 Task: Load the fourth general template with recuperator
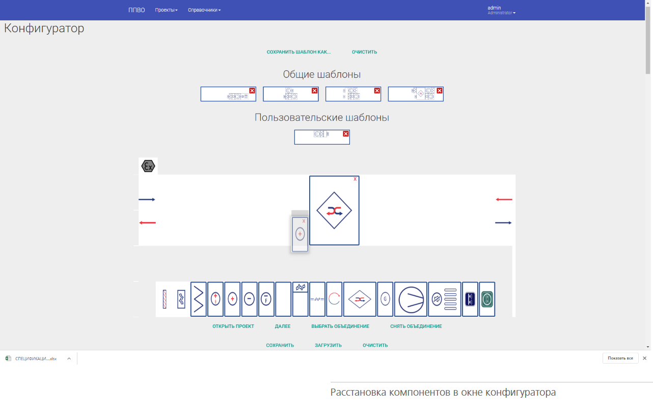pos(416,94)
